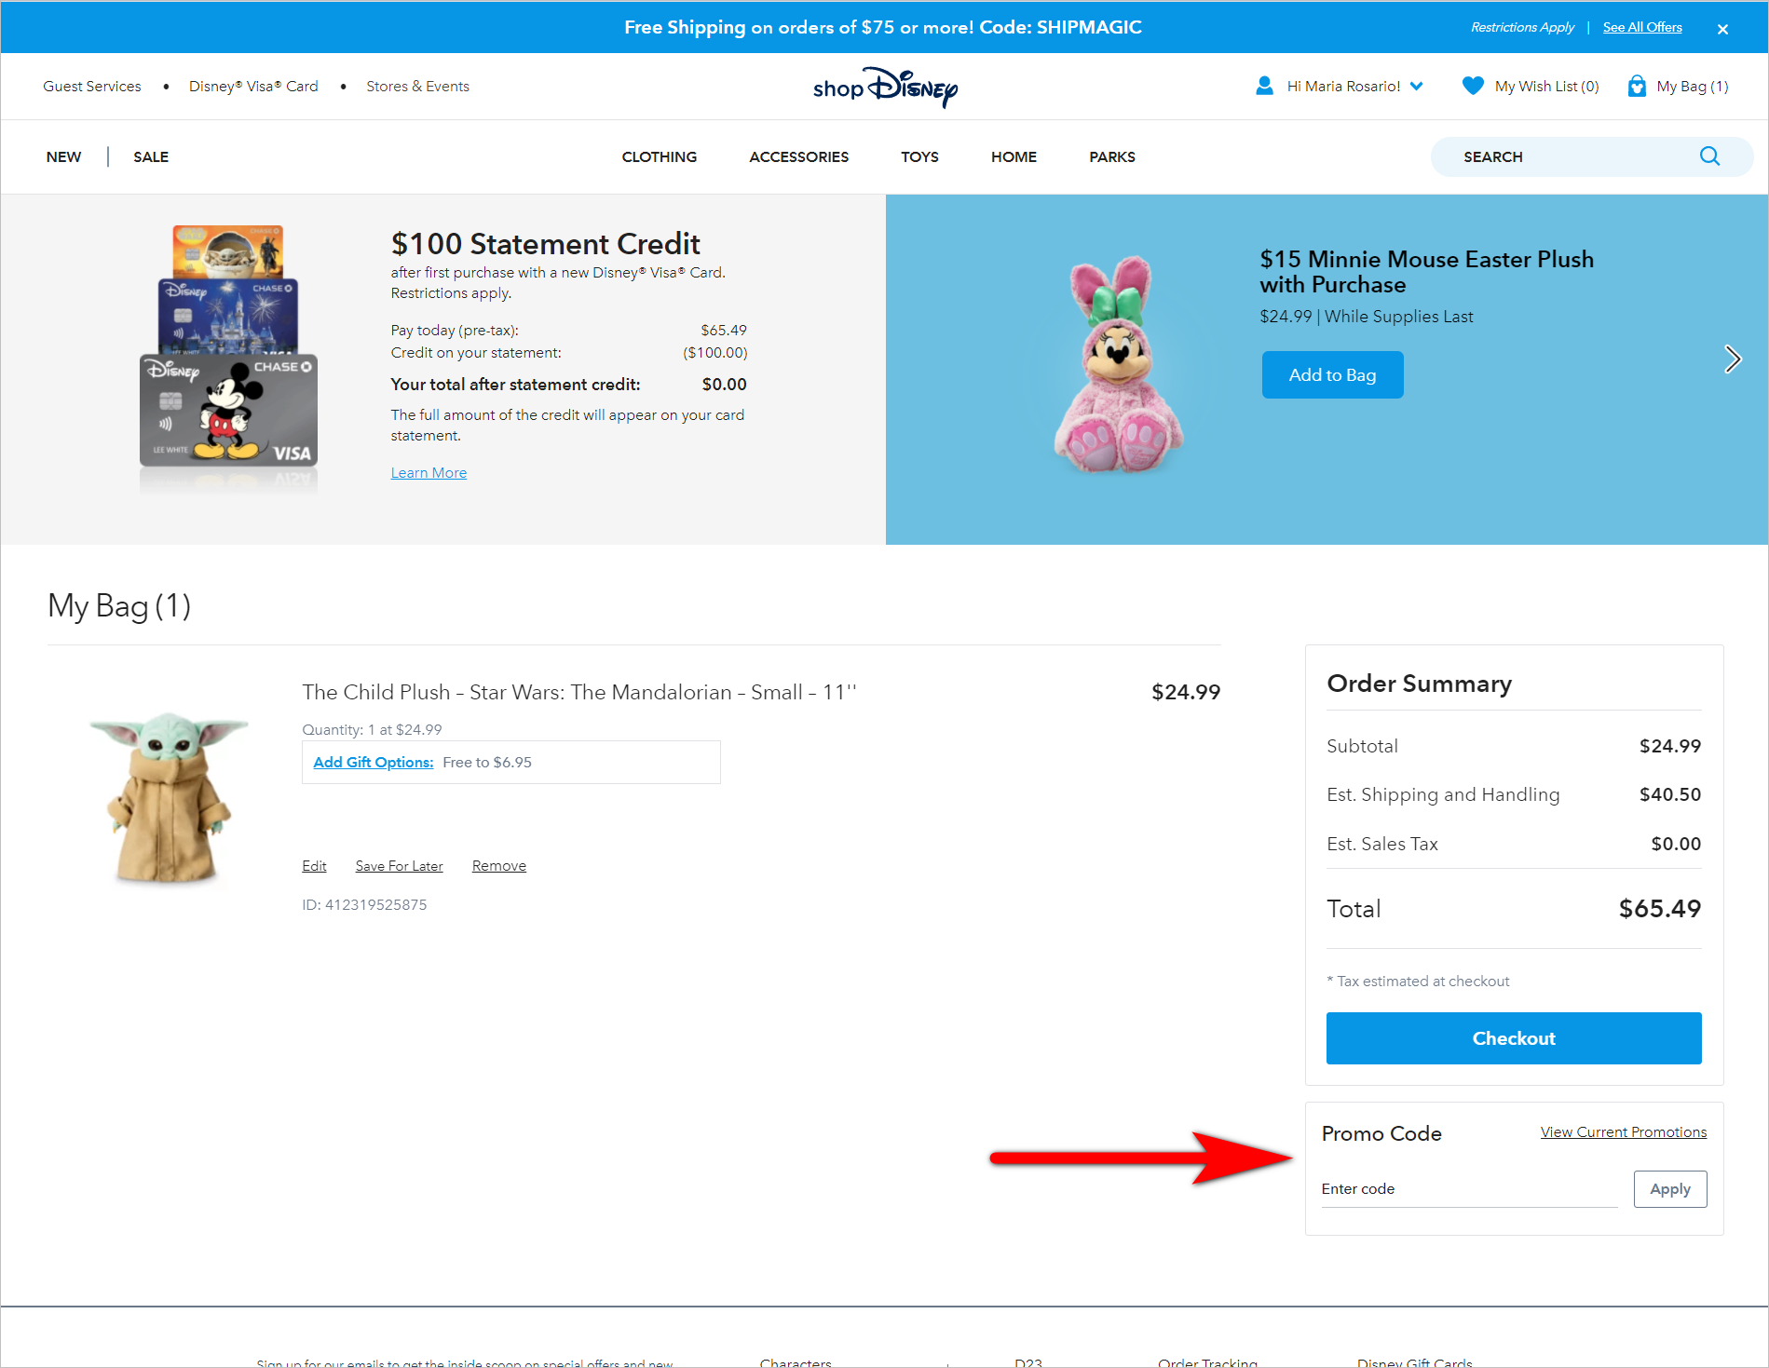This screenshot has width=1769, height=1368.
Task: Click the item ID 412319525875 text
Action: point(364,905)
